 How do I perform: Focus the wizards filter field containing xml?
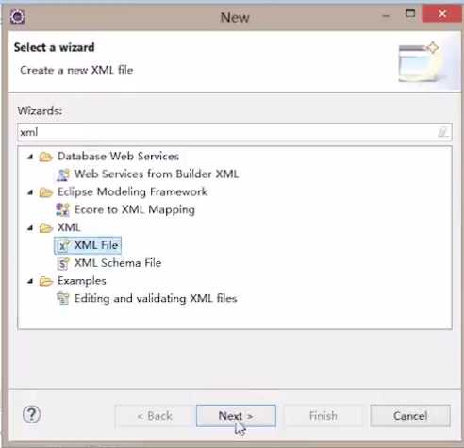coord(235,132)
